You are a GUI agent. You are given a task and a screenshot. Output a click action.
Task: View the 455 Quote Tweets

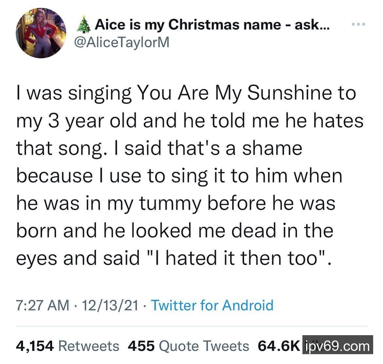[x=188, y=346]
